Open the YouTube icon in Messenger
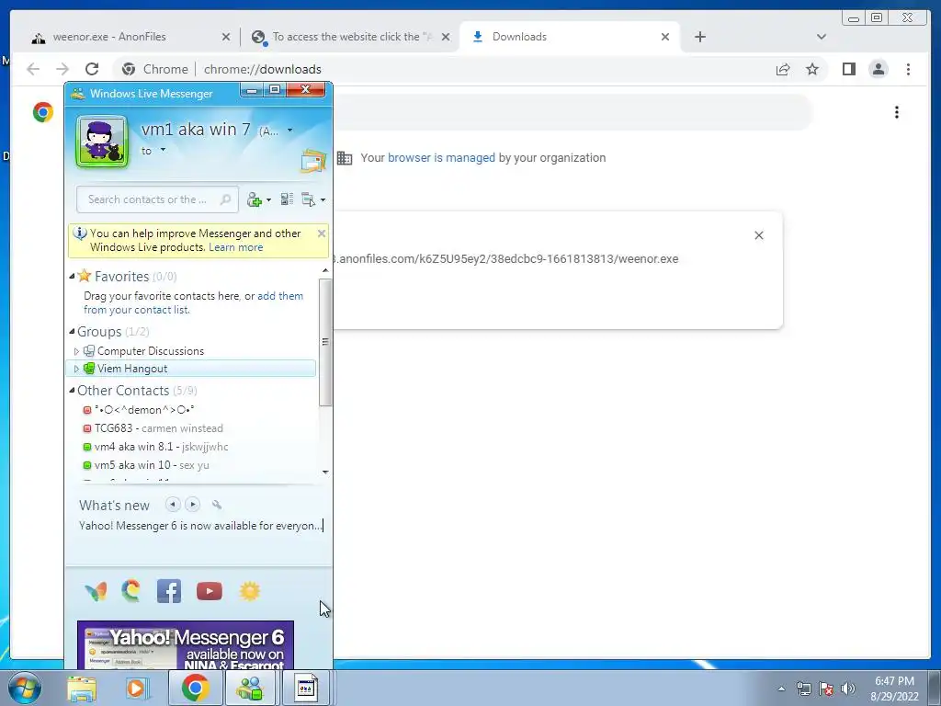 coord(210,591)
